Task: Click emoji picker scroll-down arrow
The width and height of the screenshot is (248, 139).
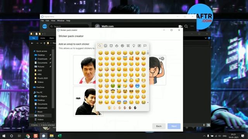Action: 148,103
